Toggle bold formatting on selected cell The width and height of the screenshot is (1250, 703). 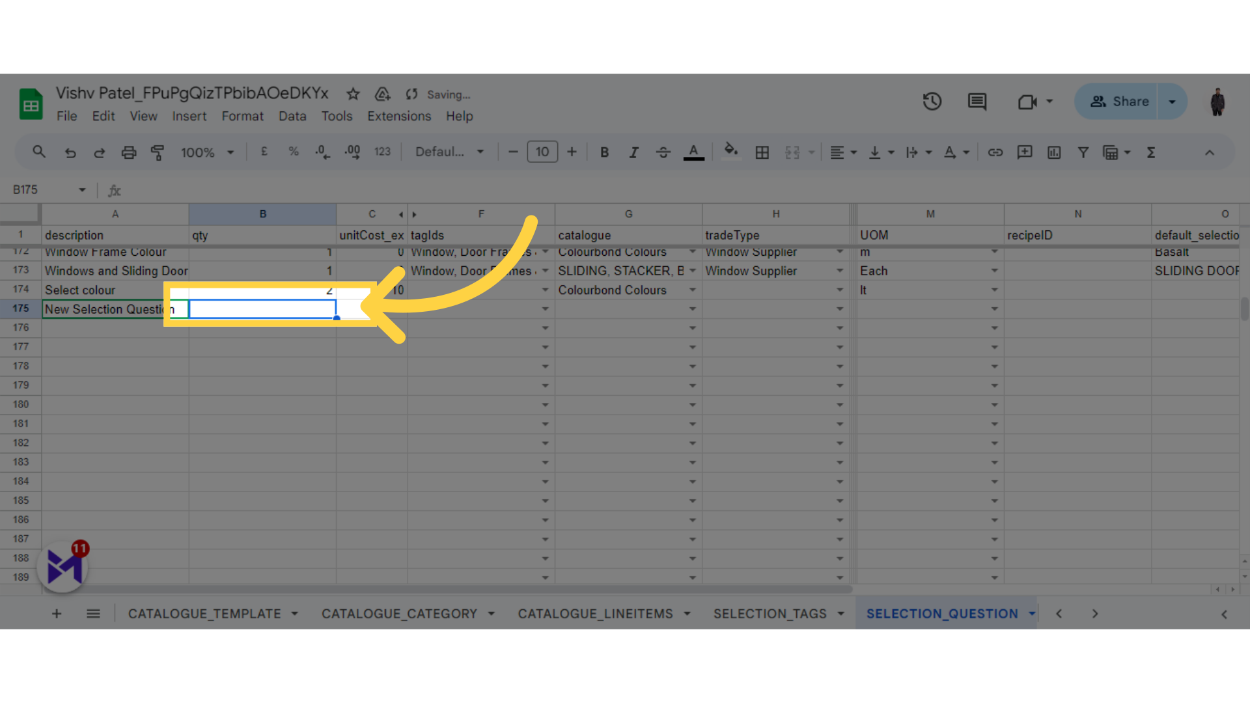click(604, 153)
